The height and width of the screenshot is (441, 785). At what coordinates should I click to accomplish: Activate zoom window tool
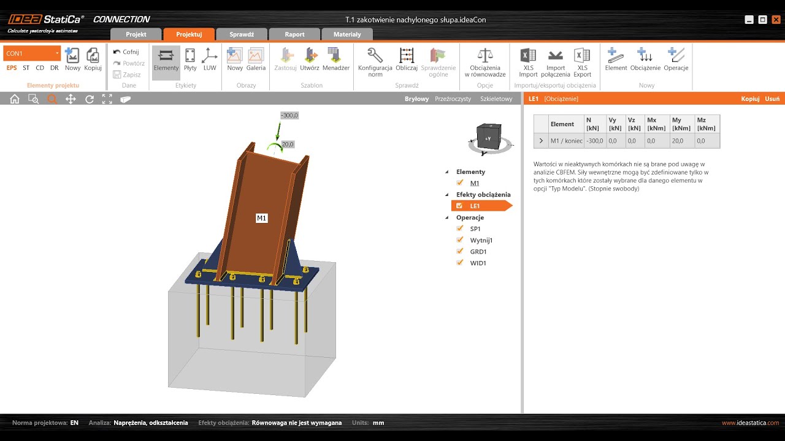tap(34, 99)
